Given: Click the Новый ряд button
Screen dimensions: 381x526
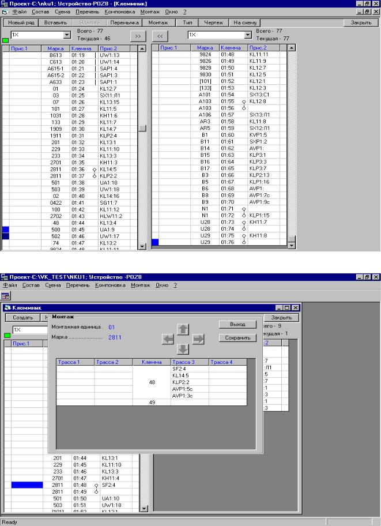Looking at the screenshot, I should pyautogui.click(x=21, y=23).
